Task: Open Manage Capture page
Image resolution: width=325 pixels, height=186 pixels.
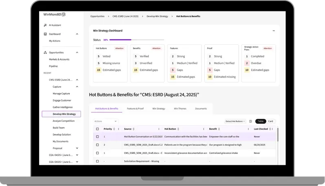Action: [x=61, y=94]
